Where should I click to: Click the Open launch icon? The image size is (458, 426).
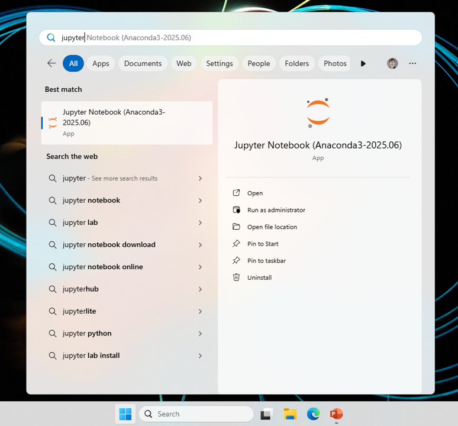236,193
